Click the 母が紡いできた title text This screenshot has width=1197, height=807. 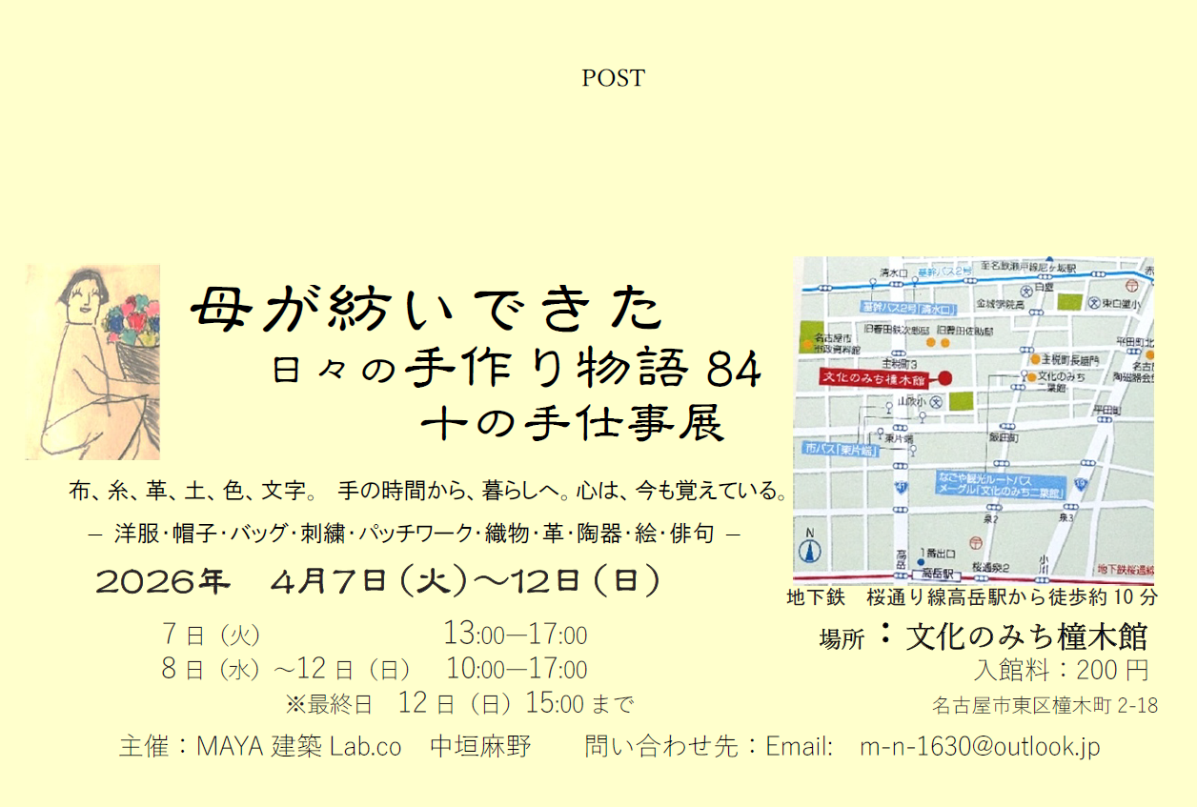426,310
